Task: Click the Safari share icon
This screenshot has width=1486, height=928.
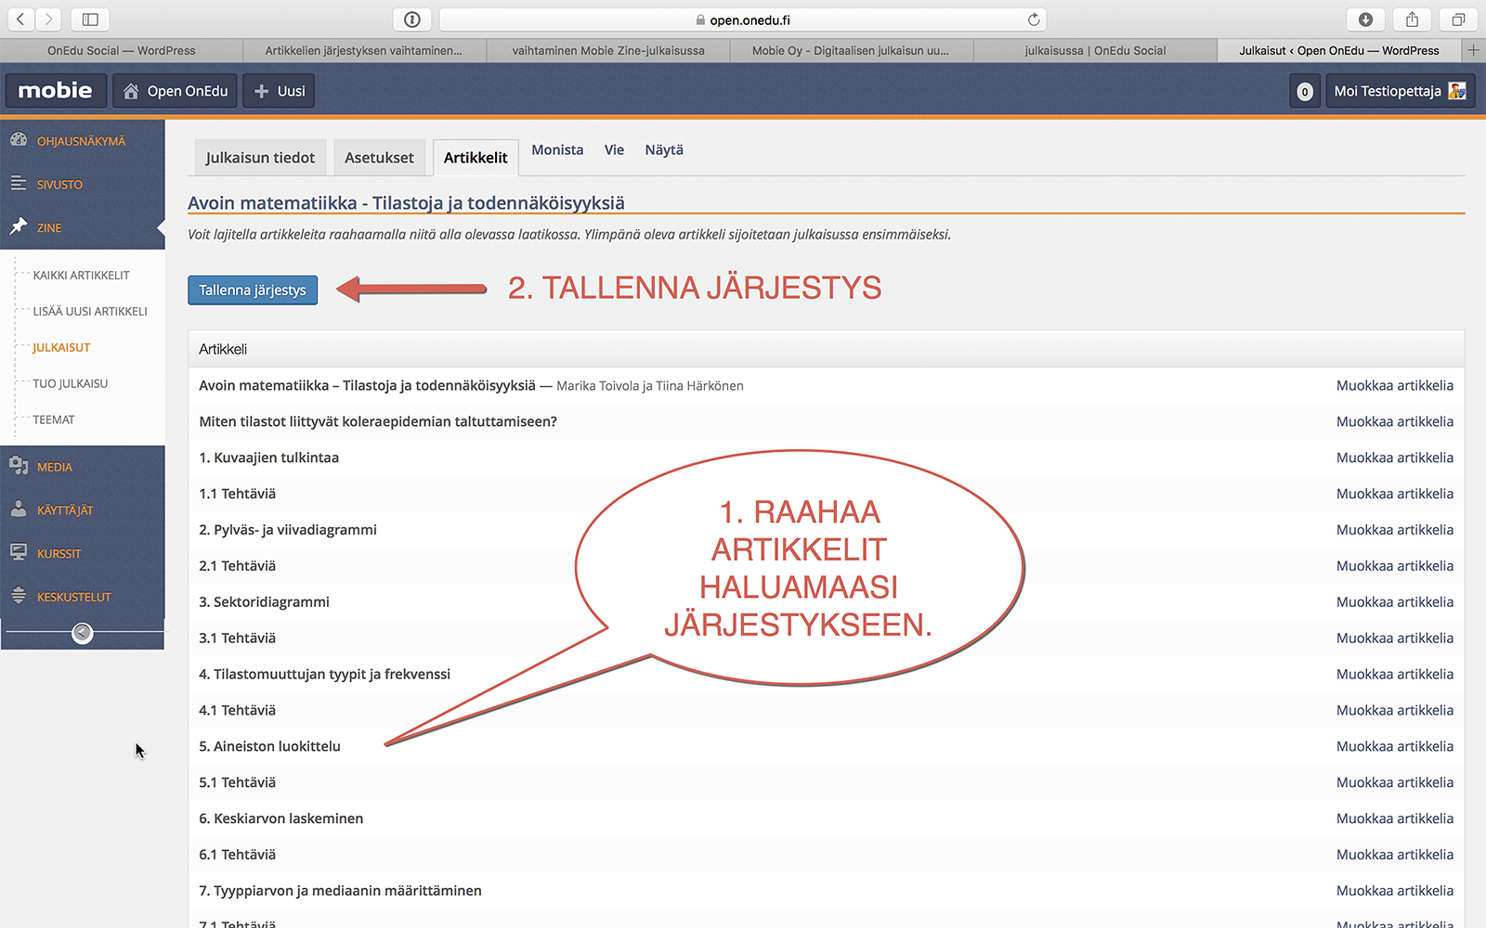Action: point(1412,19)
